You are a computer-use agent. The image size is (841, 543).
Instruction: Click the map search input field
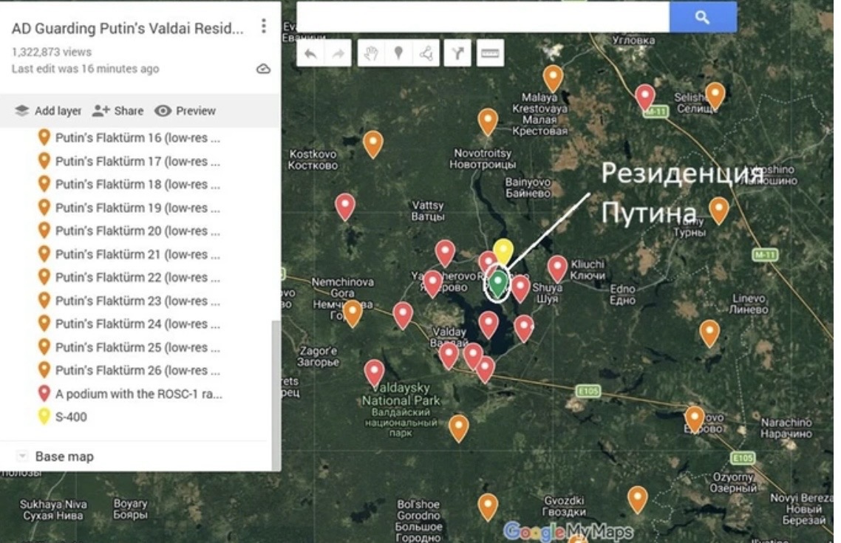[x=483, y=17]
